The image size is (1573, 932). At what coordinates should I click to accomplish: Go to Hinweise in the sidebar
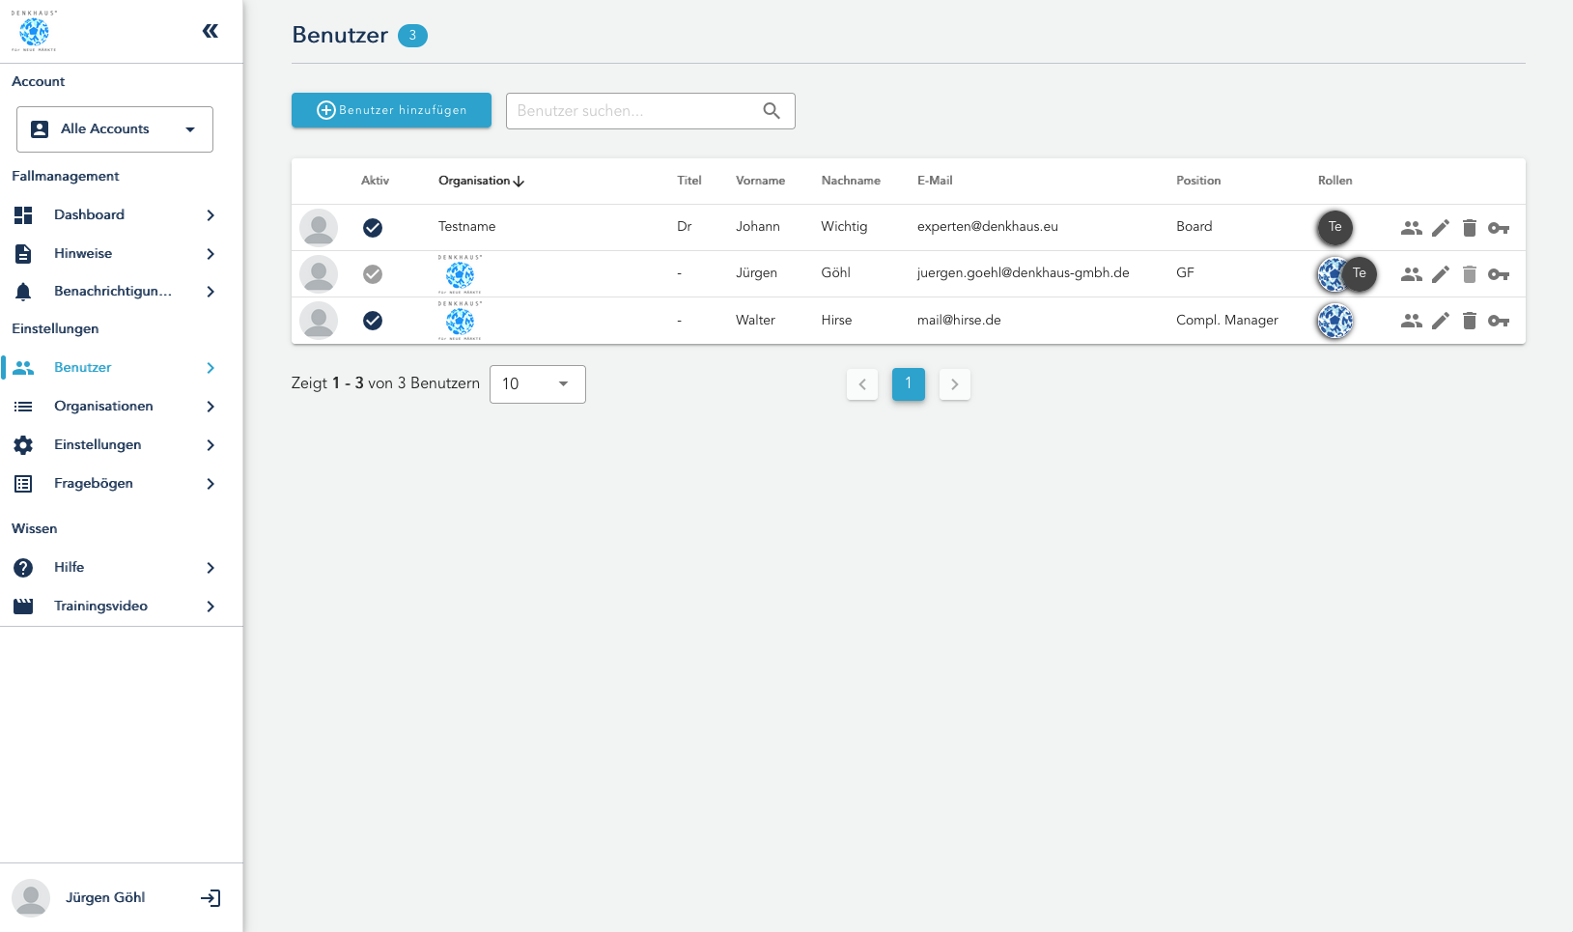pyautogui.click(x=83, y=254)
